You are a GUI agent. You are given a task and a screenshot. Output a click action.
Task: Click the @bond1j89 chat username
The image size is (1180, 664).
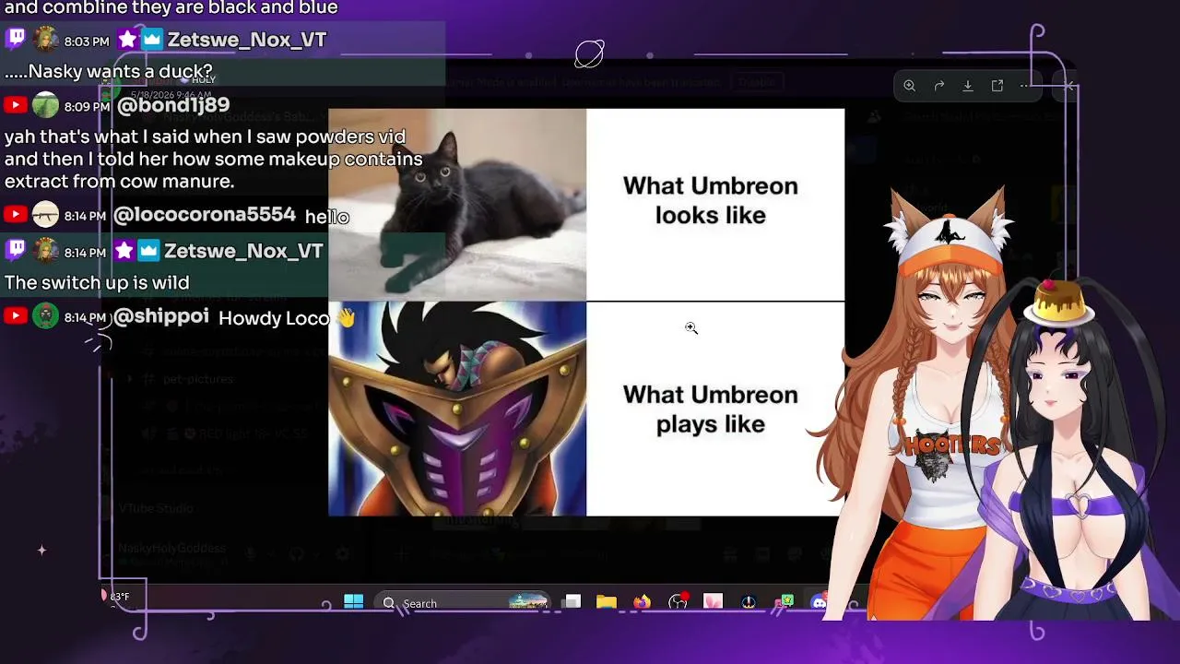click(x=173, y=105)
